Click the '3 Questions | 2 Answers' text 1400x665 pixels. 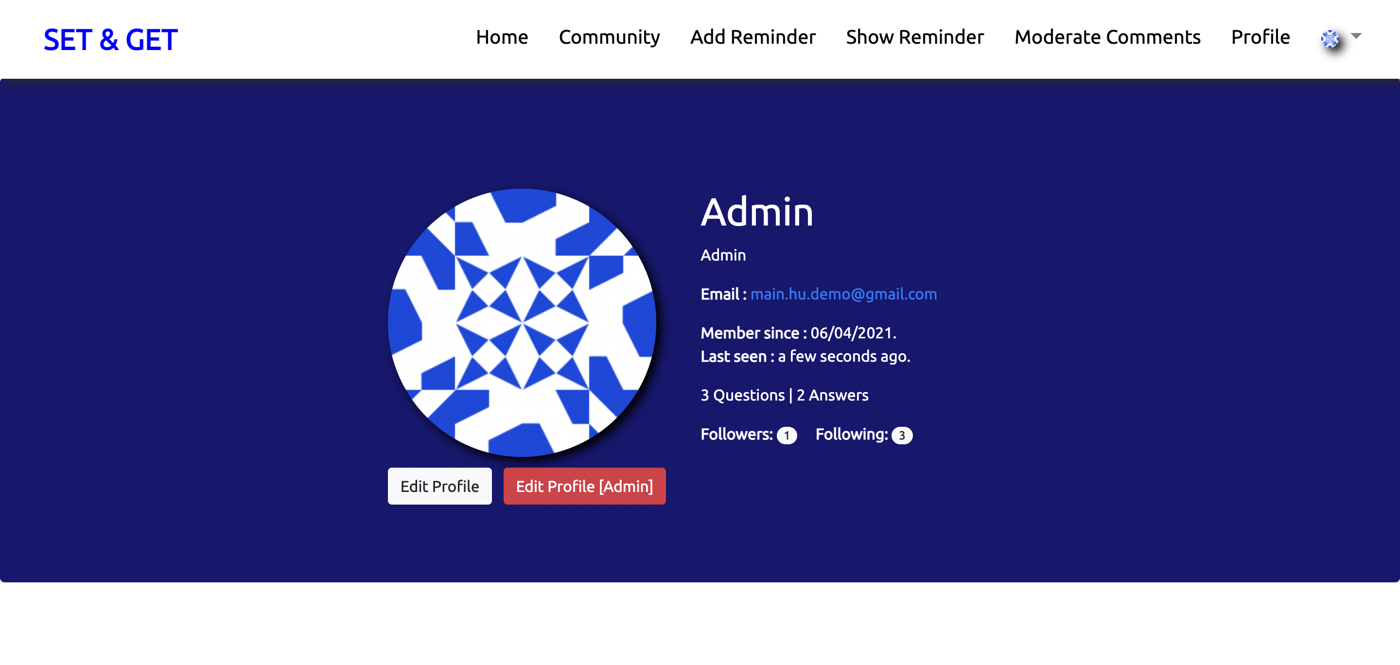[784, 395]
